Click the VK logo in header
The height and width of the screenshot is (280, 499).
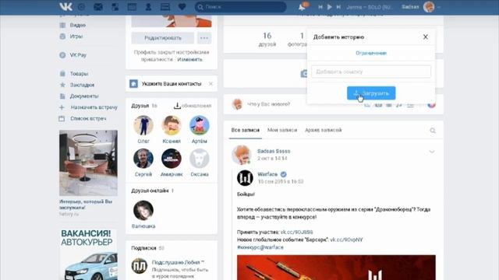(x=65, y=6)
